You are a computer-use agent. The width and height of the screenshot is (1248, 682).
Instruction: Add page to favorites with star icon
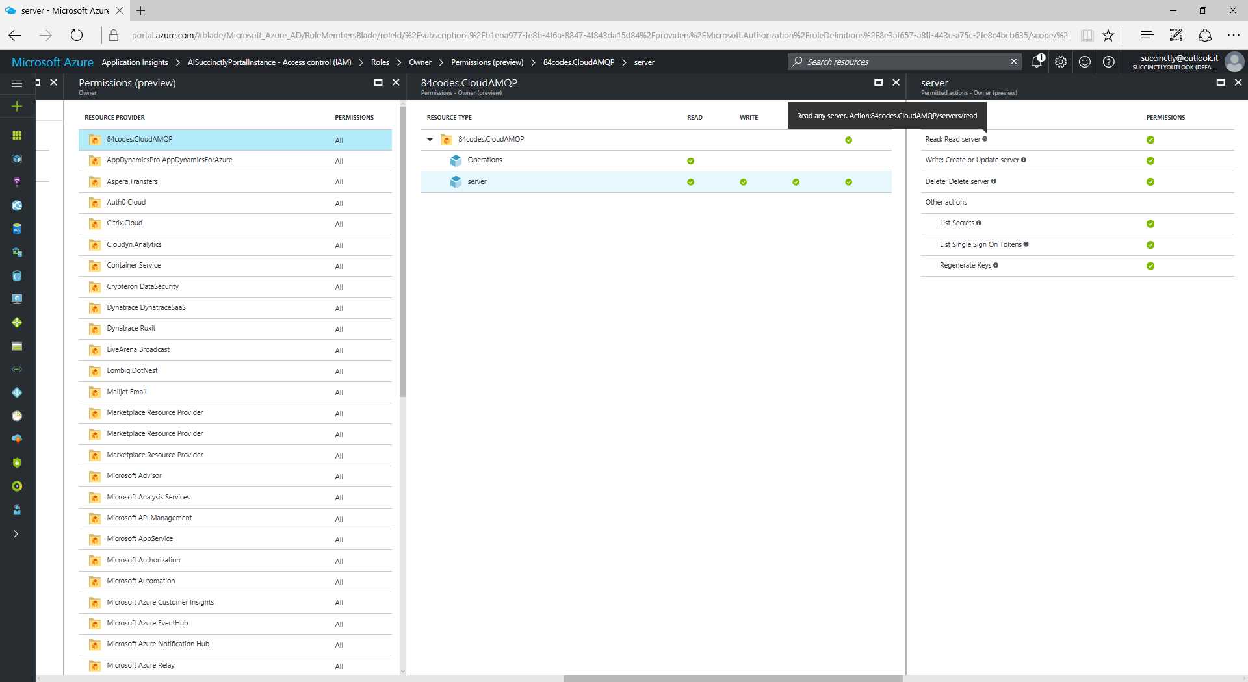1109,35
